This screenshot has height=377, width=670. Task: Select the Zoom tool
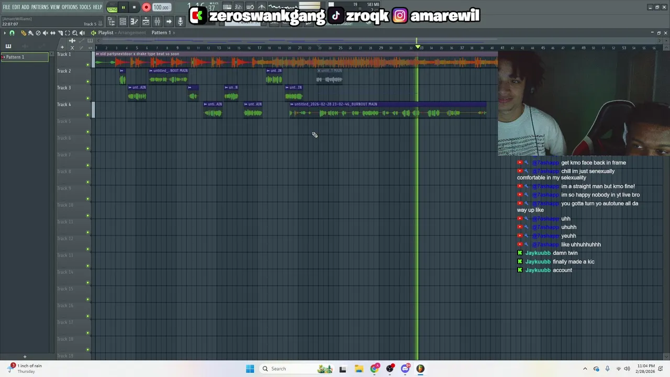pyautogui.click(x=75, y=33)
